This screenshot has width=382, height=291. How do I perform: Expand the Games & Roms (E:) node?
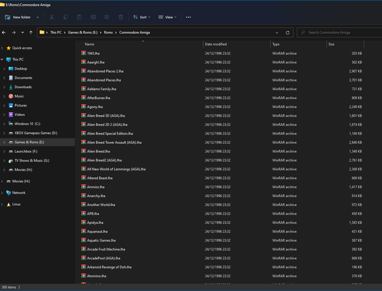[x=4, y=142]
